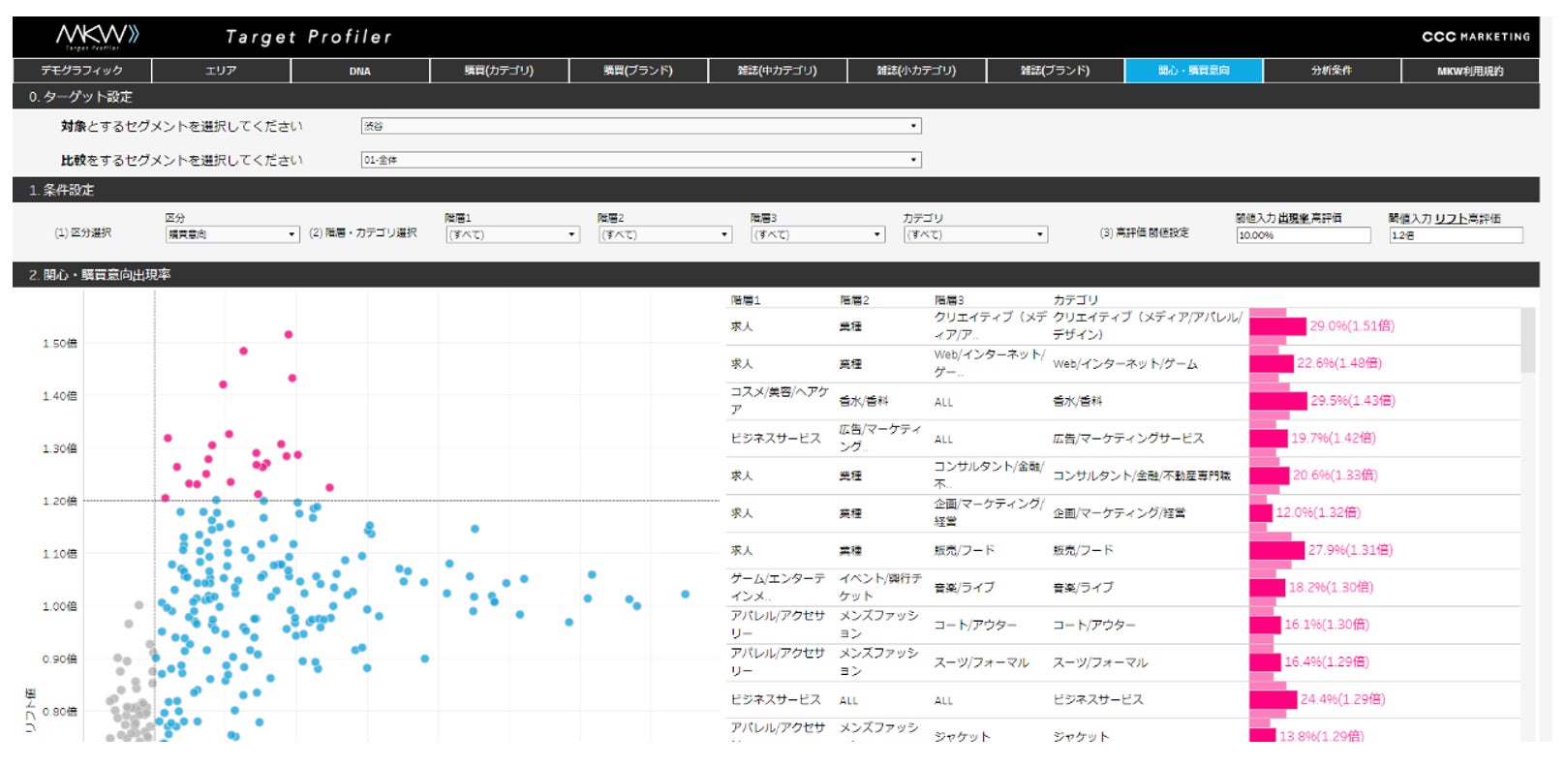Image resolution: width=1566 pixels, height=767 pixels.
Task: Click the category cell 香水/香料
Action: (1078, 401)
